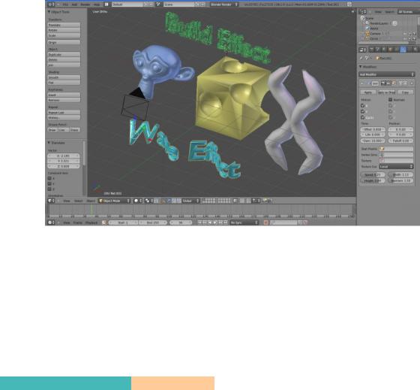Switch to the Render properties tab icon
The width and height of the screenshot is (420, 390).
tap(371, 50)
